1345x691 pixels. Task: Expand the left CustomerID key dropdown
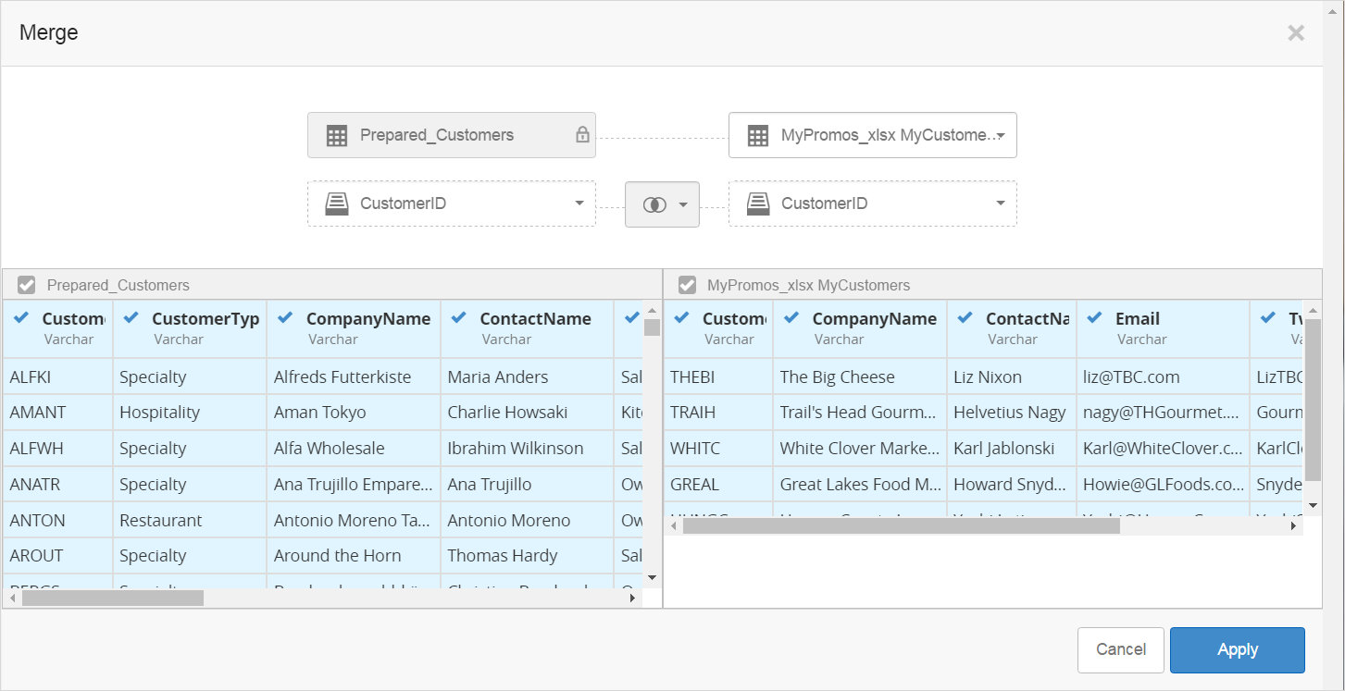(x=579, y=204)
